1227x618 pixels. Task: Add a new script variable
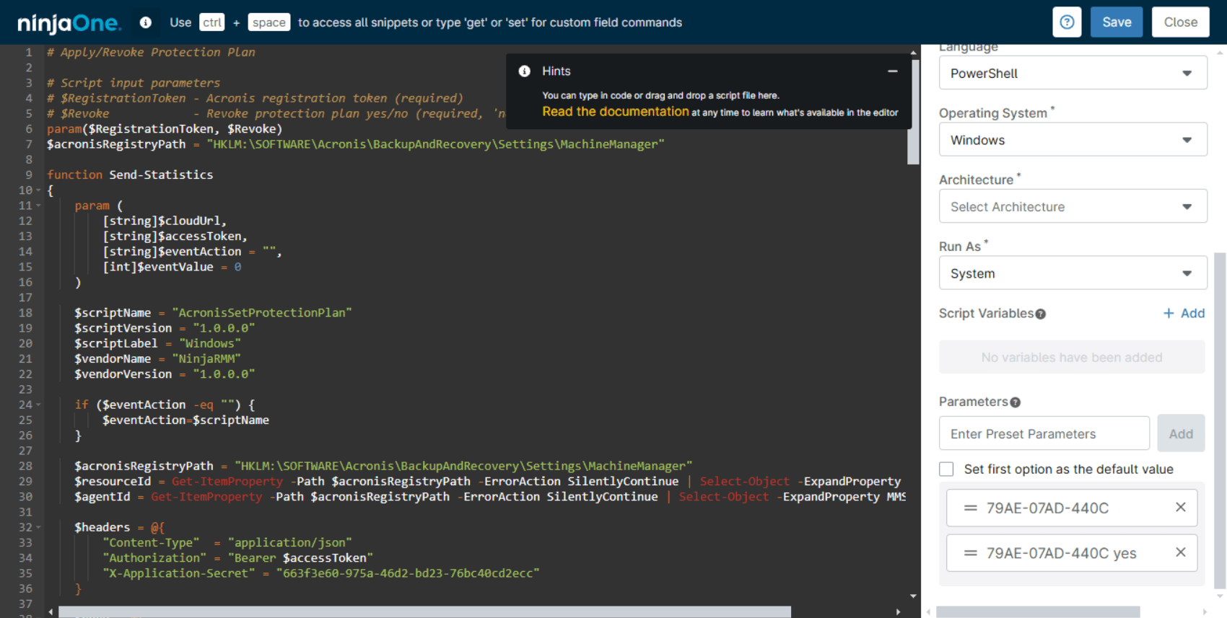(1184, 313)
